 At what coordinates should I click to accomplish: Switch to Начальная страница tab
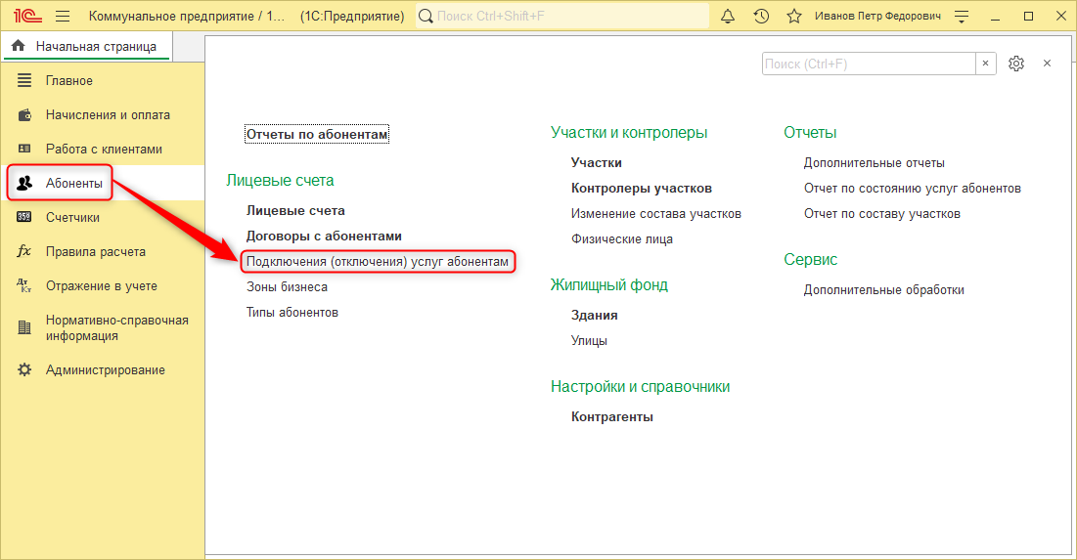click(85, 46)
